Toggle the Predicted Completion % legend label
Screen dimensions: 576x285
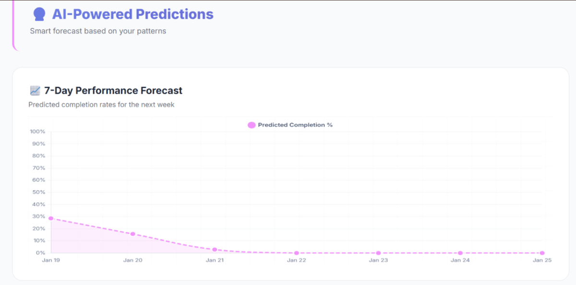(295, 125)
